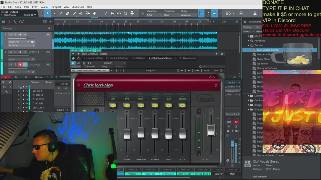Pin the BUS CHORUS plugin window
Image resolution: width=321 pixels, height=180 pixels.
pyautogui.click(x=216, y=54)
